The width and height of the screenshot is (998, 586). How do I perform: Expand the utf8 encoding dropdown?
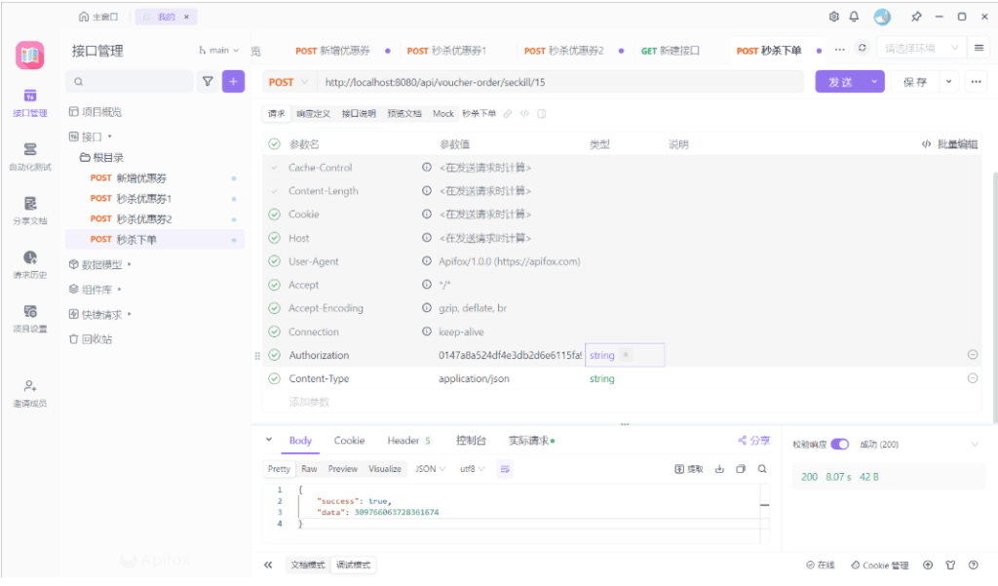(x=473, y=469)
